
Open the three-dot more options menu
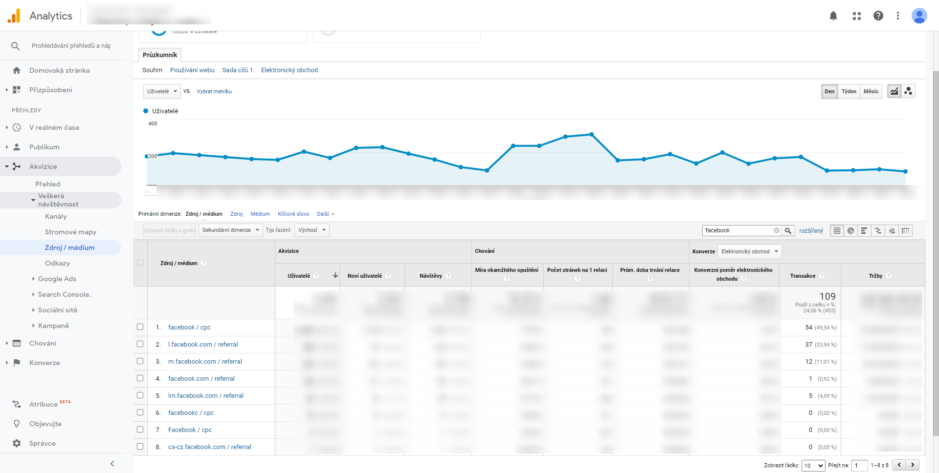(898, 16)
